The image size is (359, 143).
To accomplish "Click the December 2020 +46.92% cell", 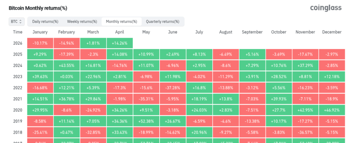I will tap(332, 110).
